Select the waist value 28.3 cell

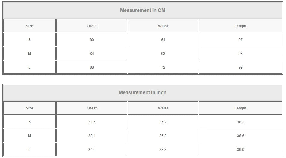163,150
